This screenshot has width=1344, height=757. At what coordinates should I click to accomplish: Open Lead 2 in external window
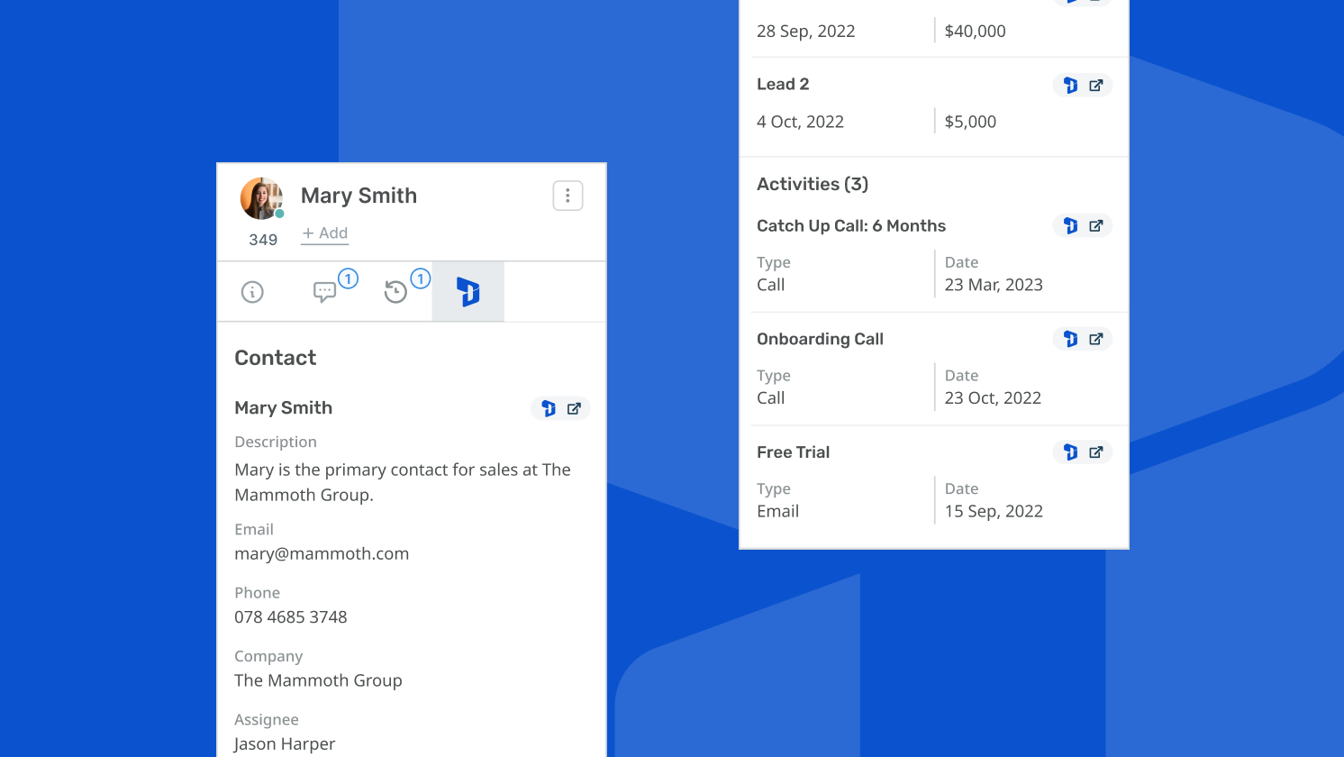coord(1095,85)
